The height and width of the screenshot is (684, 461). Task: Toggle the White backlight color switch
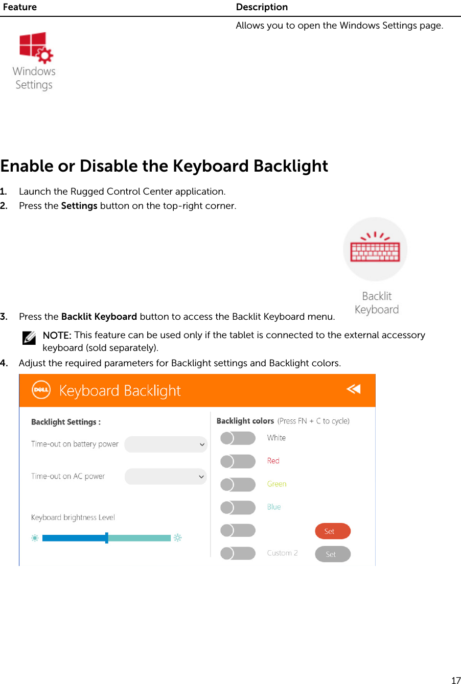[x=238, y=438]
